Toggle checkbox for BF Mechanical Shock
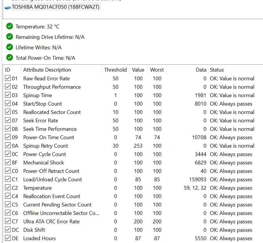The image size is (263, 243). (8, 162)
